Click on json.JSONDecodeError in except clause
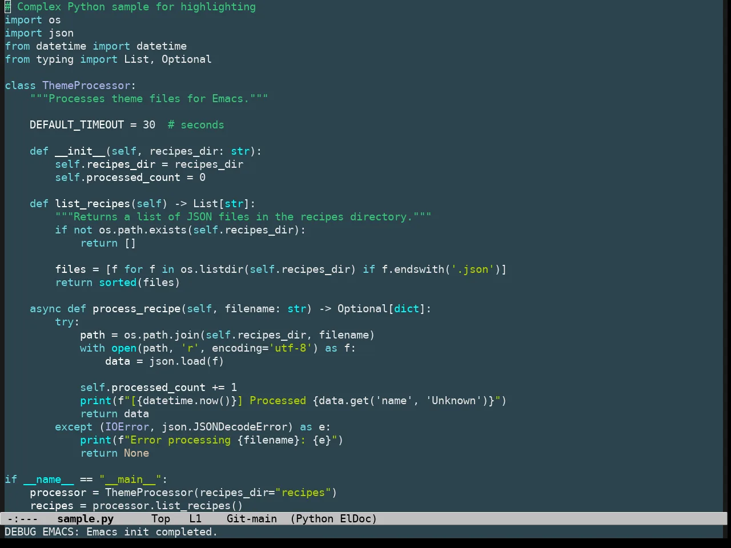The image size is (731, 548). point(224,427)
